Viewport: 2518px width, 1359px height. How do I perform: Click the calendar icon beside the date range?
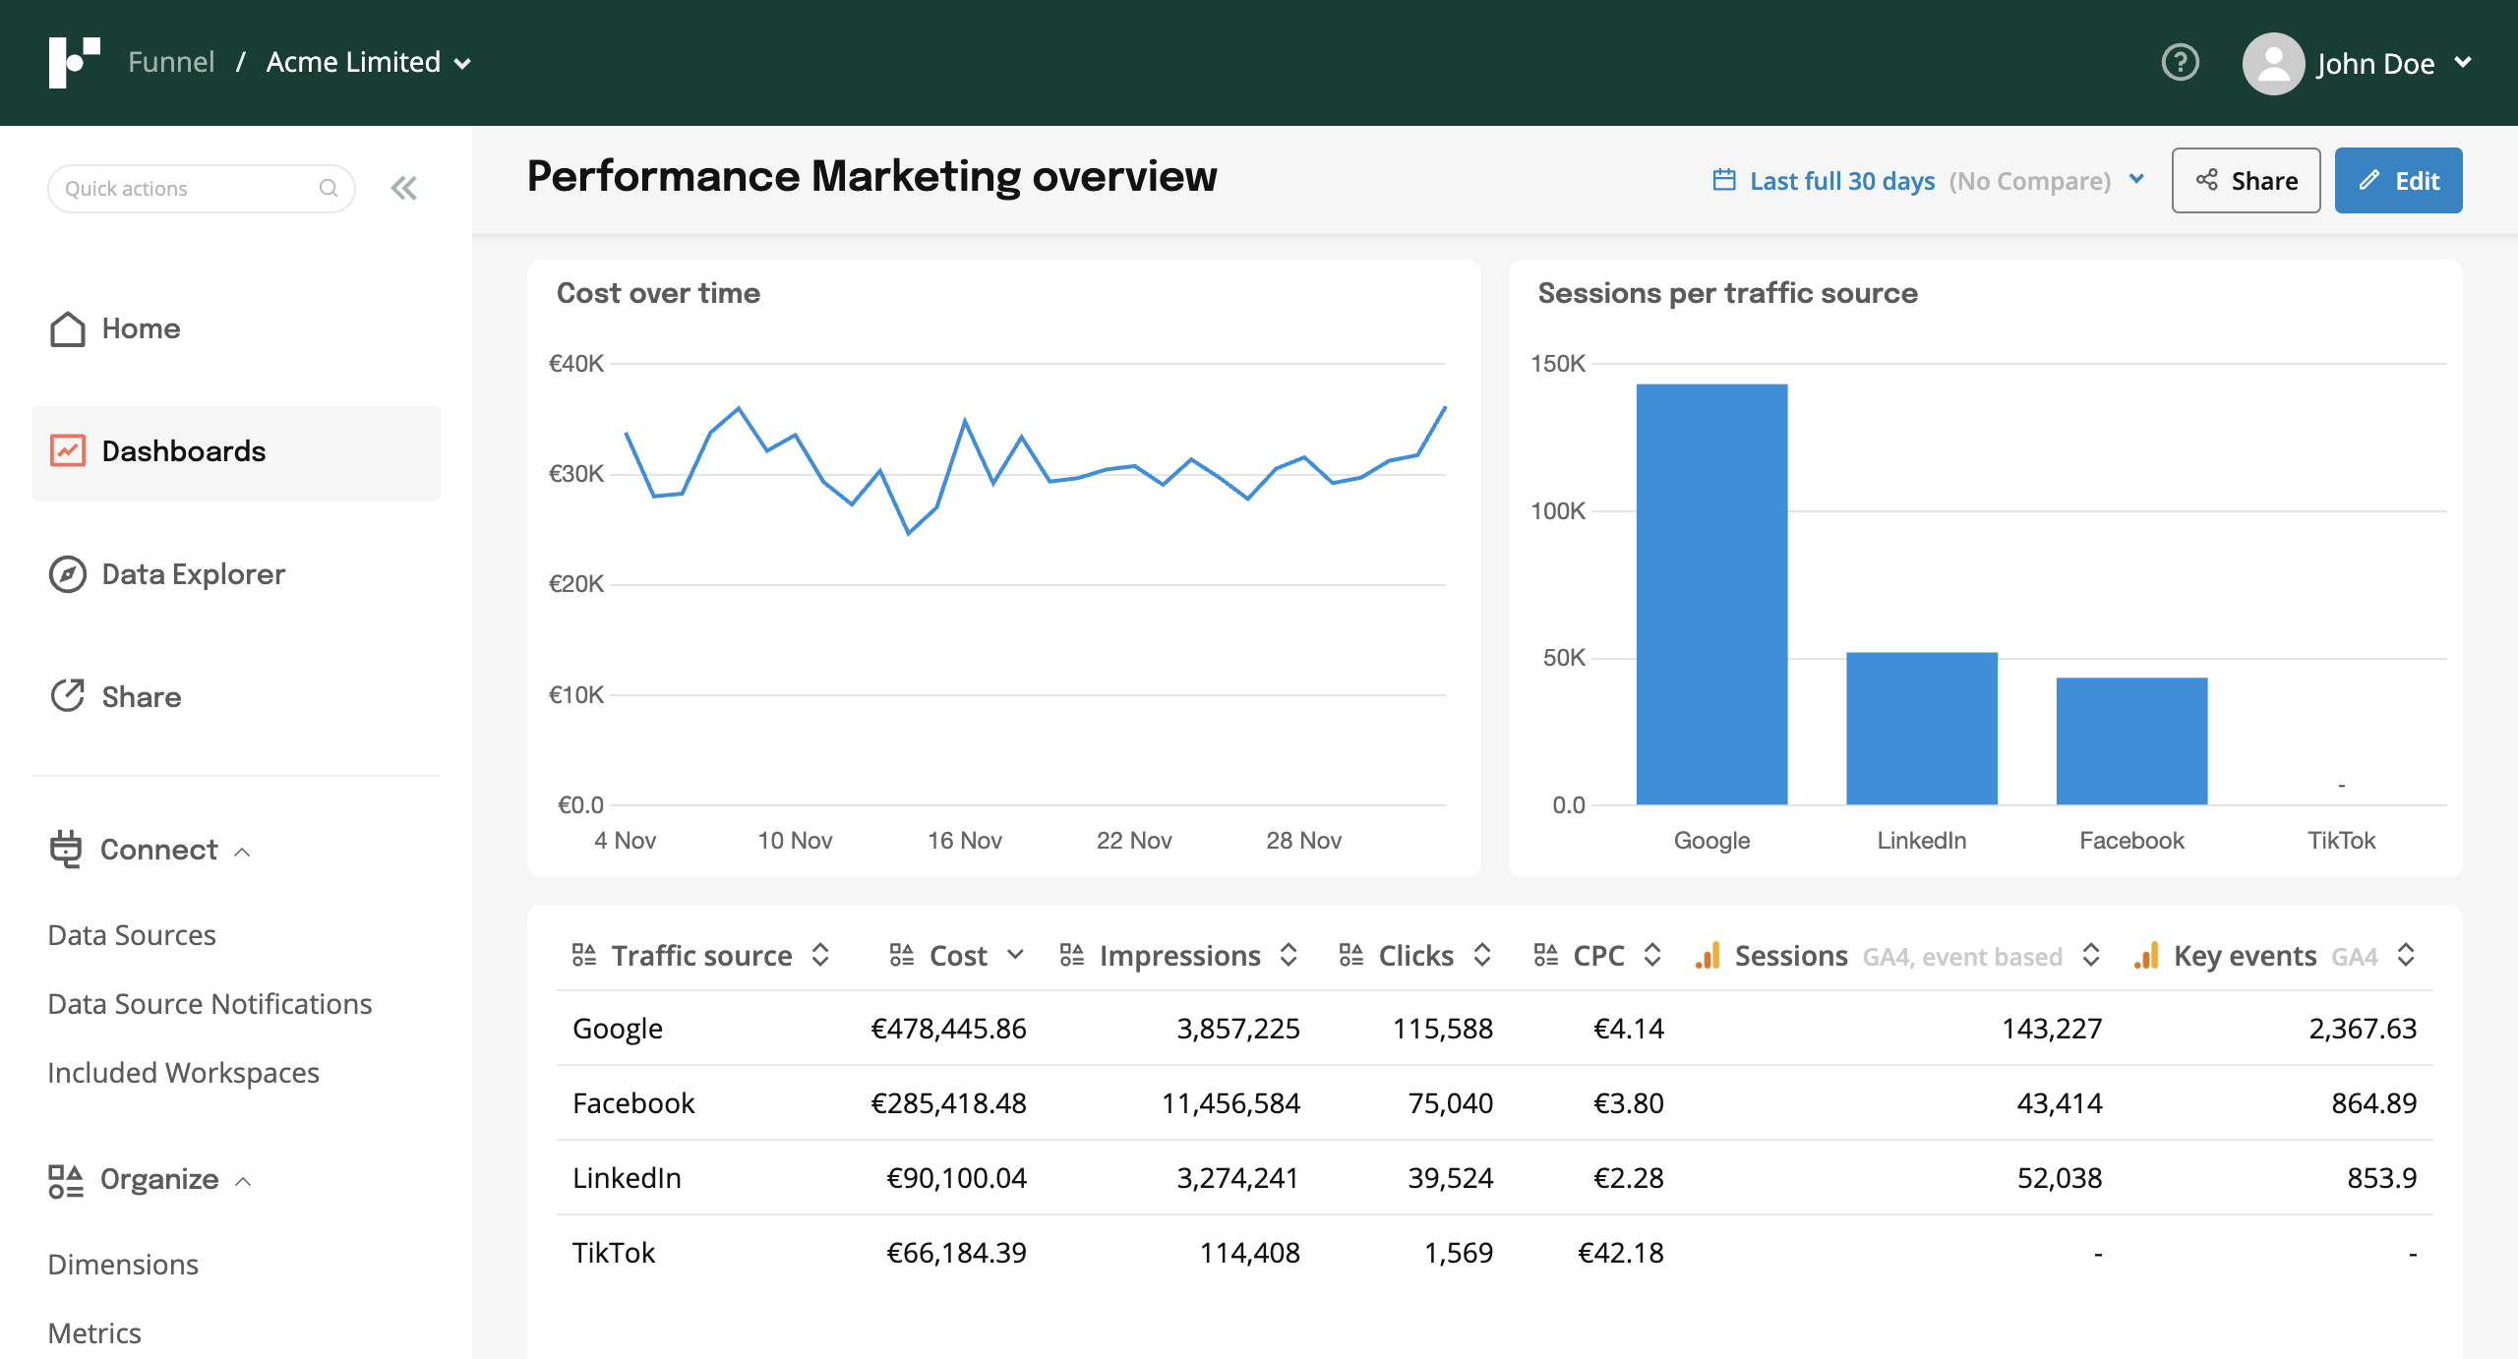[1724, 180]
